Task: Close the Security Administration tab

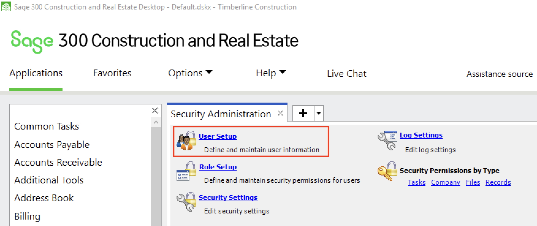Action: tap(280, 114)
